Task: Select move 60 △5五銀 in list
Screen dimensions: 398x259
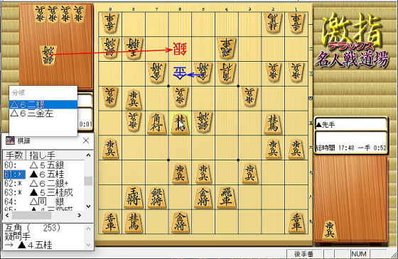Action: coord(43,165)
